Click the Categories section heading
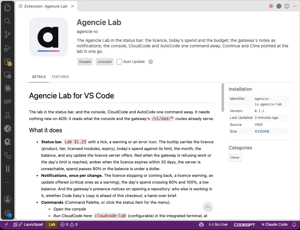 (x=240, y=148)
